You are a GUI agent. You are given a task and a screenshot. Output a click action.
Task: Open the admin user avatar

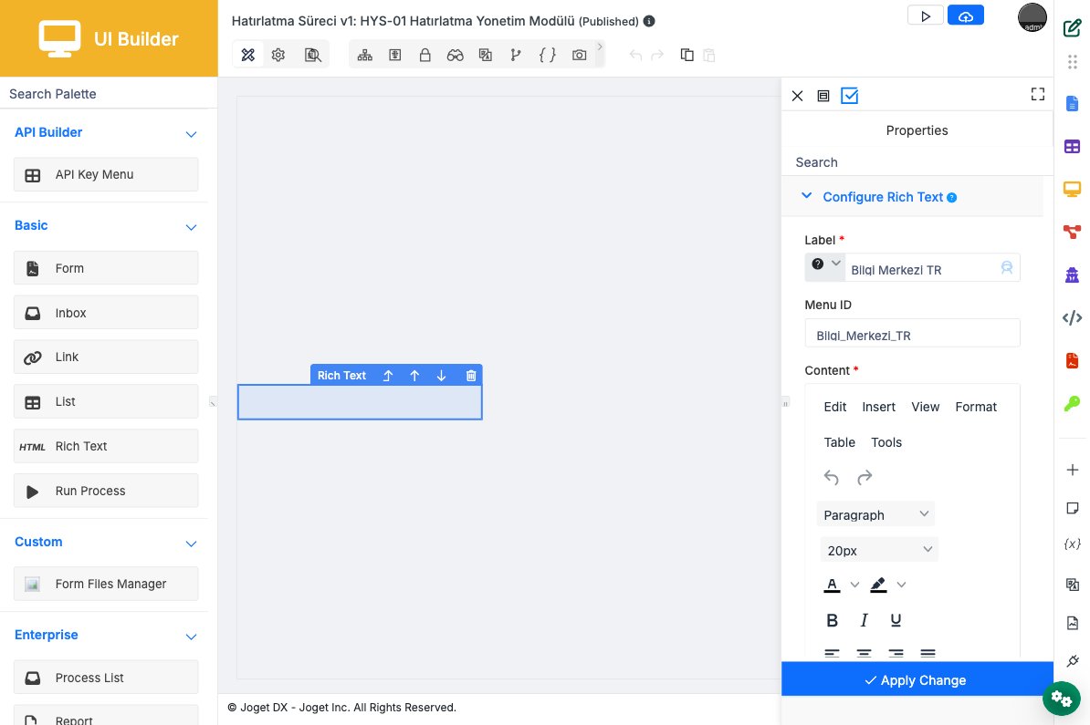1032,17
